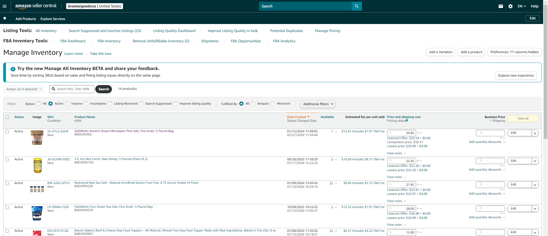The height and width of the screenshot is (236, 548).
Task: Open the Explore Services menu item
Action: click(x=53, y=19)
